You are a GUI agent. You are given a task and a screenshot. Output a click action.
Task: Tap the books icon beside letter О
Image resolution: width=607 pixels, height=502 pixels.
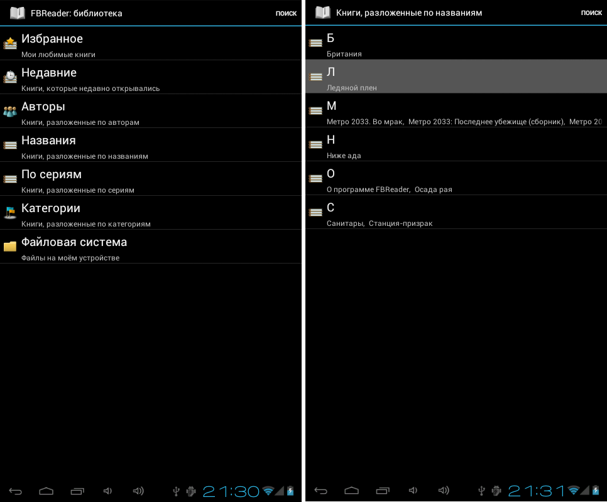point(315,178)
